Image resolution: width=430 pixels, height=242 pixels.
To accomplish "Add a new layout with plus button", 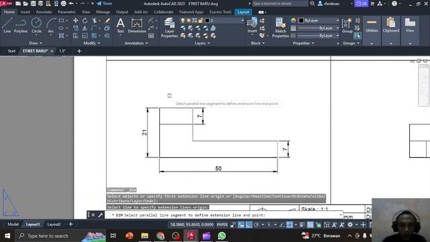I will (71, 224).
